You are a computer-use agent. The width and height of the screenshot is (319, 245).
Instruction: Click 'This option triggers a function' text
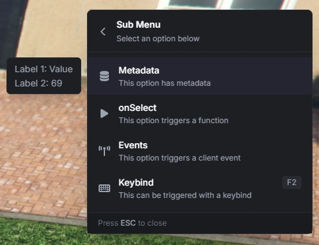coord(173,121)
